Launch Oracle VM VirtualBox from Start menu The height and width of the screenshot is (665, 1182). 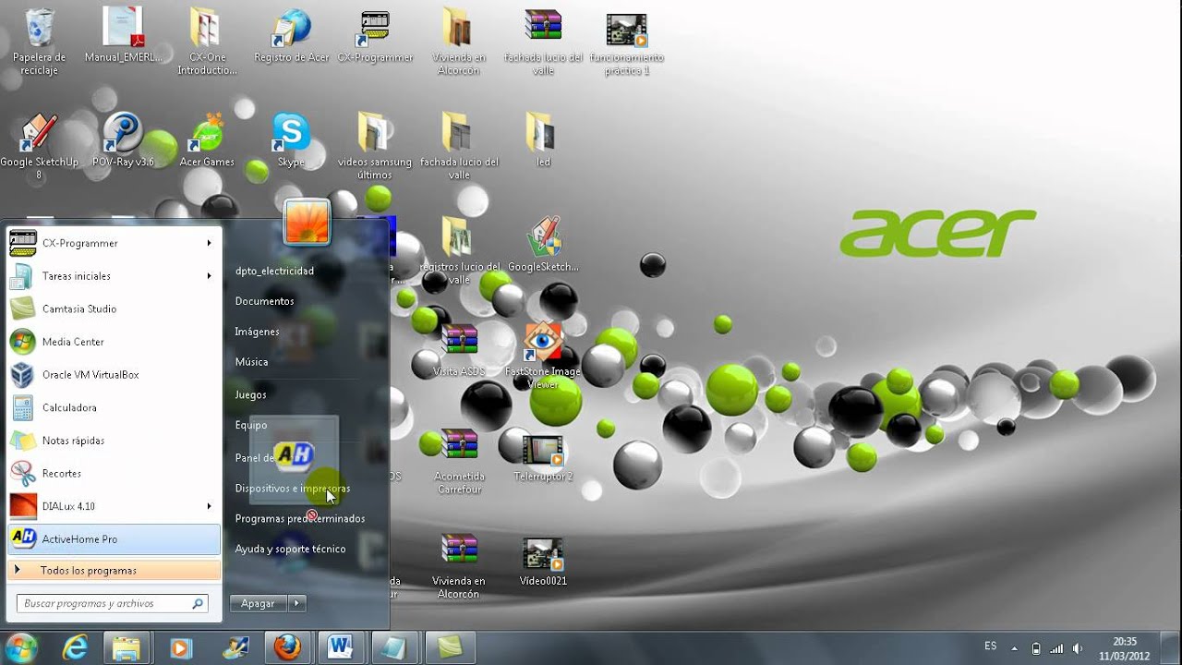[115, 375]
